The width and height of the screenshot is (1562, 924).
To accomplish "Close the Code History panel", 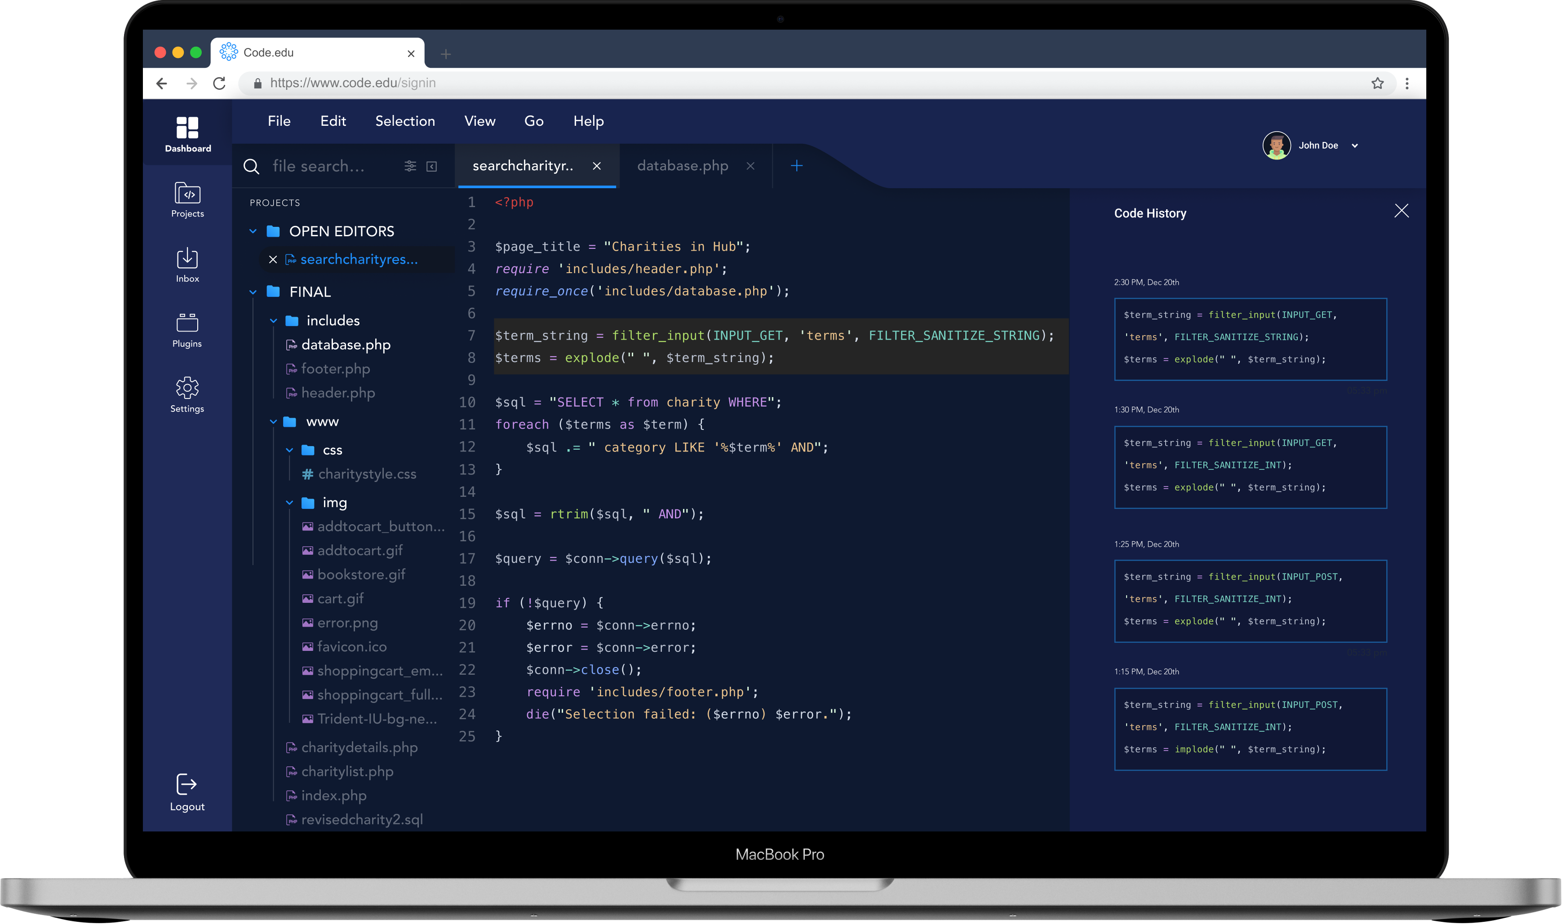I will tap(1401, 211).
